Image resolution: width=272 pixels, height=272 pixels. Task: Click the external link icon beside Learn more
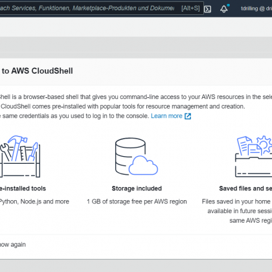188,116
